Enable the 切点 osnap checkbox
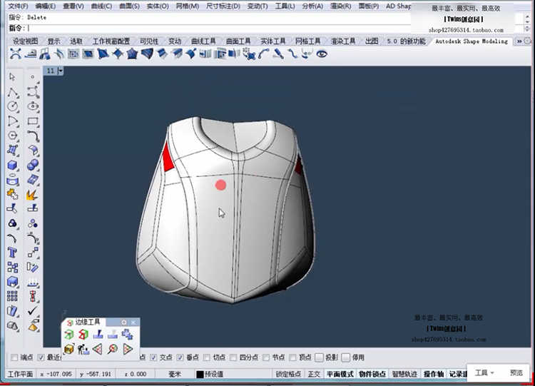Image resolution: width=535 pixels, height=386 pixels. pos(207,357)
